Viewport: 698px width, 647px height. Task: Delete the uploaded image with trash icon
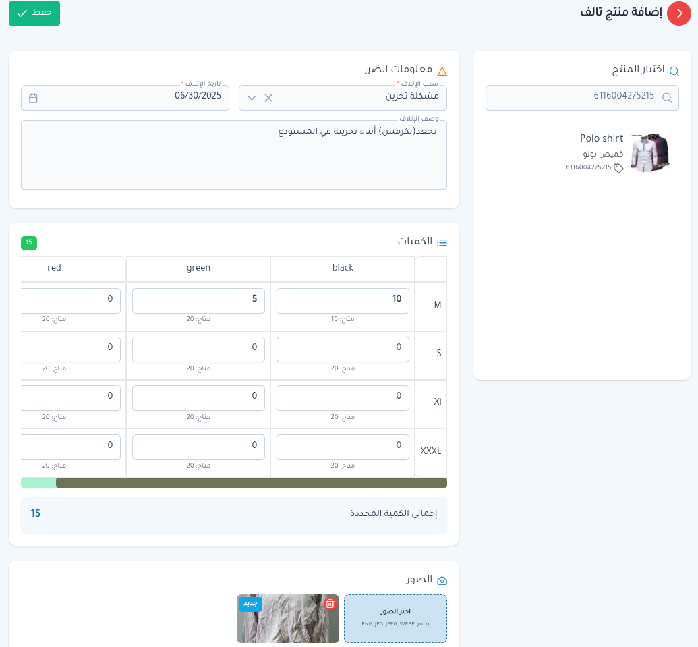pyautogui.click(x=330, y=604)
